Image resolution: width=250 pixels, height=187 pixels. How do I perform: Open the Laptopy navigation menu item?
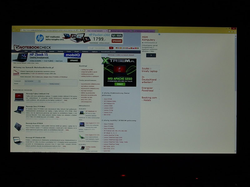pyautogui.click(x=33, y=51)
